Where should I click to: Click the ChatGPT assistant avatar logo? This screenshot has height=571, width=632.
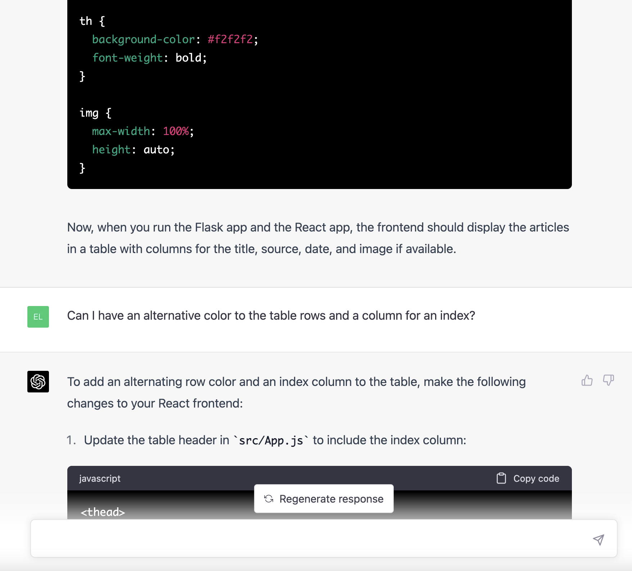point(38,382)
